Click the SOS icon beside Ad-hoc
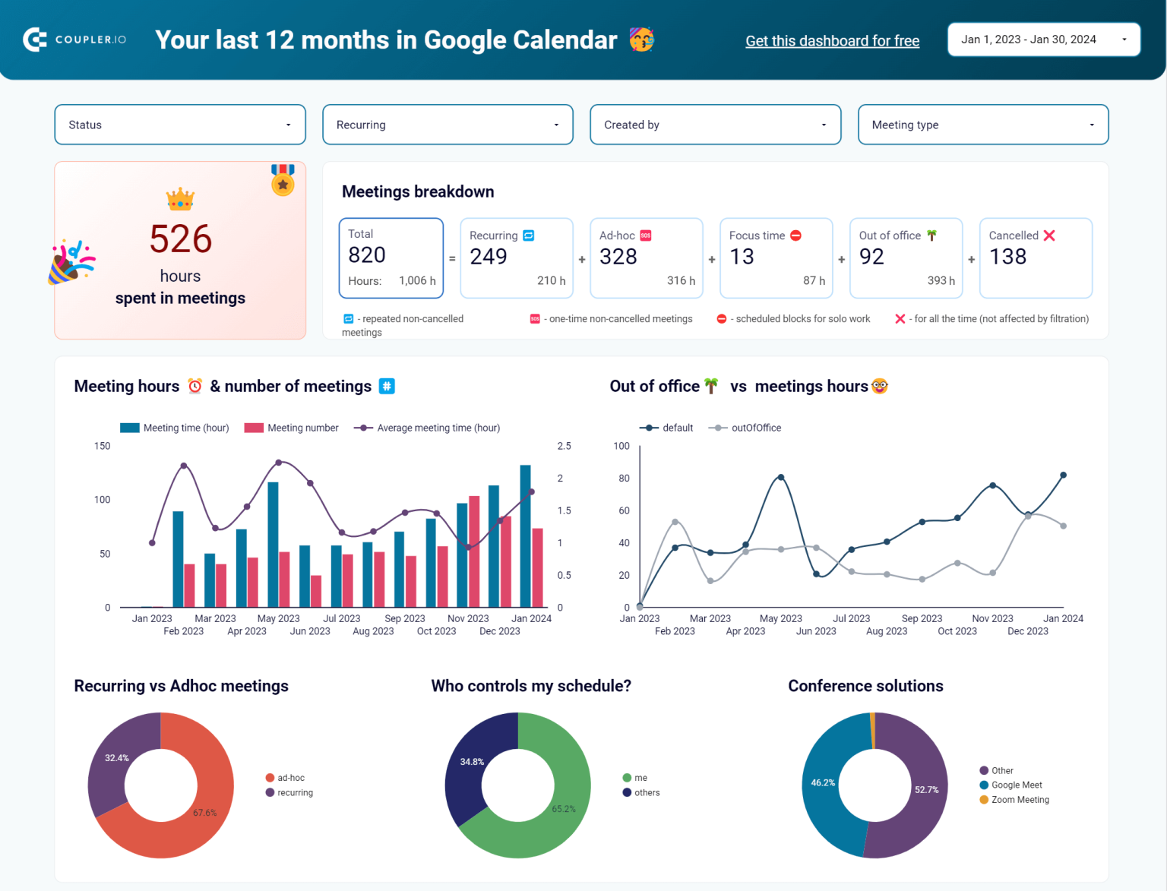The height and width of the screenshot is (891, 1167). [645, 235]
